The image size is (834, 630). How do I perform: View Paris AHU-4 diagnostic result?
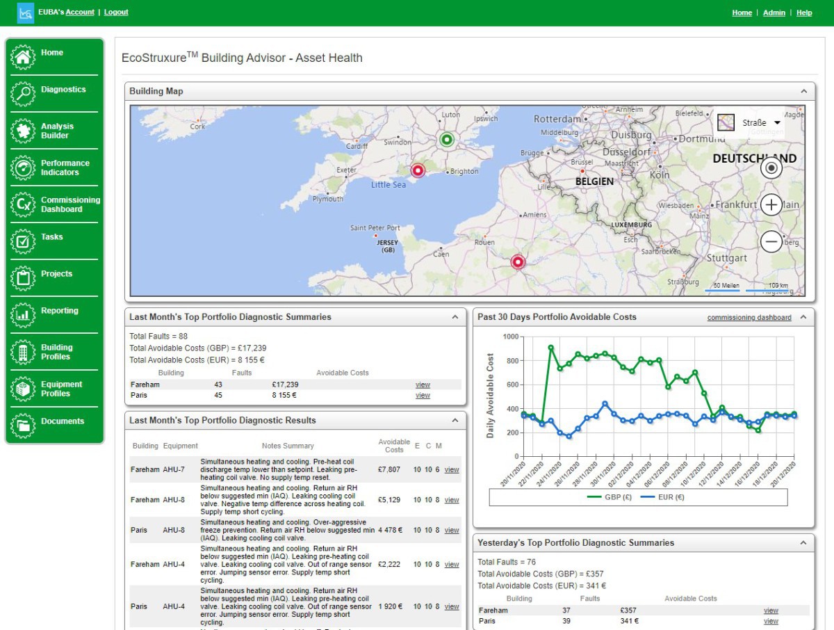[452, 607]
